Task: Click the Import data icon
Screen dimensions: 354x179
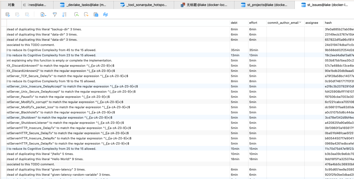Action: 77,14
